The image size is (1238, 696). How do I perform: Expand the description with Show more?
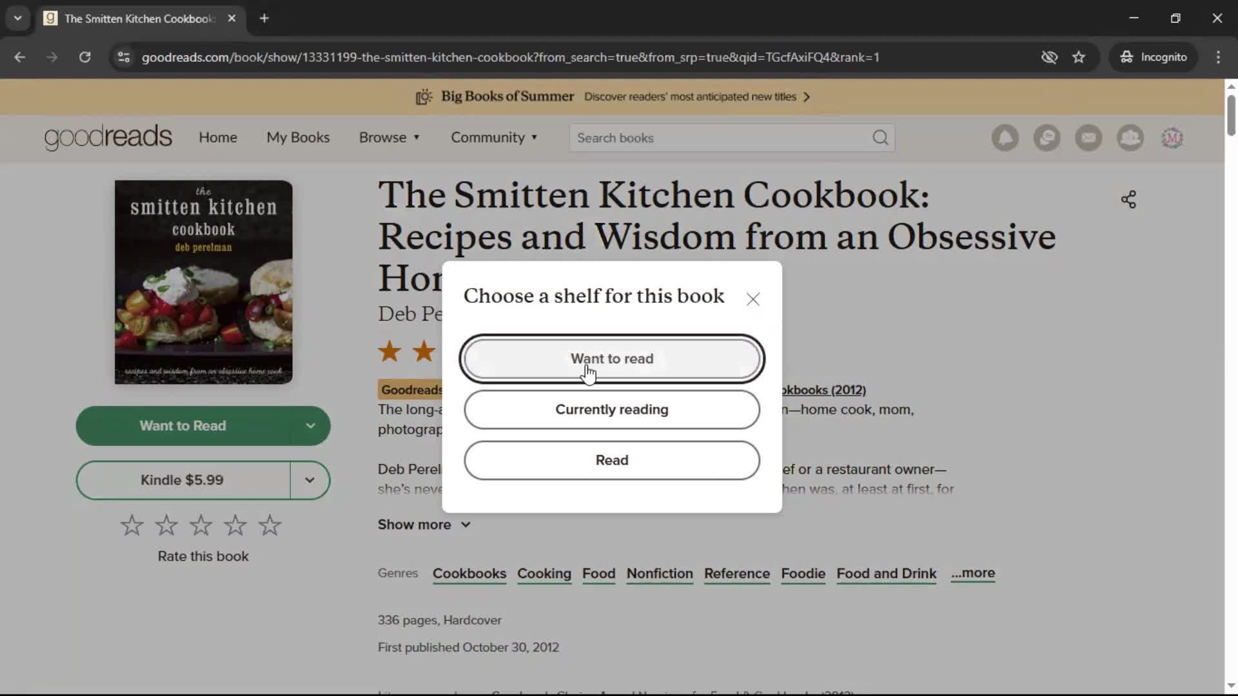click(x=424, y=525)
